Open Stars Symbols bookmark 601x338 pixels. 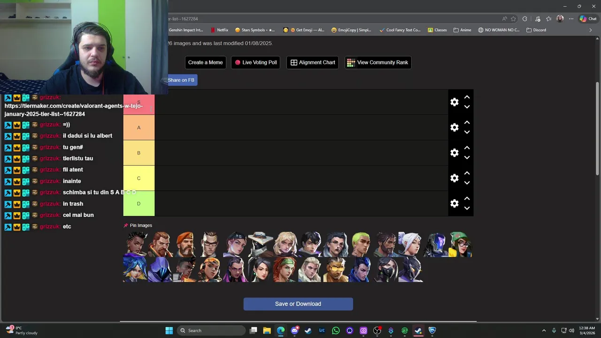tap(255, 30)
